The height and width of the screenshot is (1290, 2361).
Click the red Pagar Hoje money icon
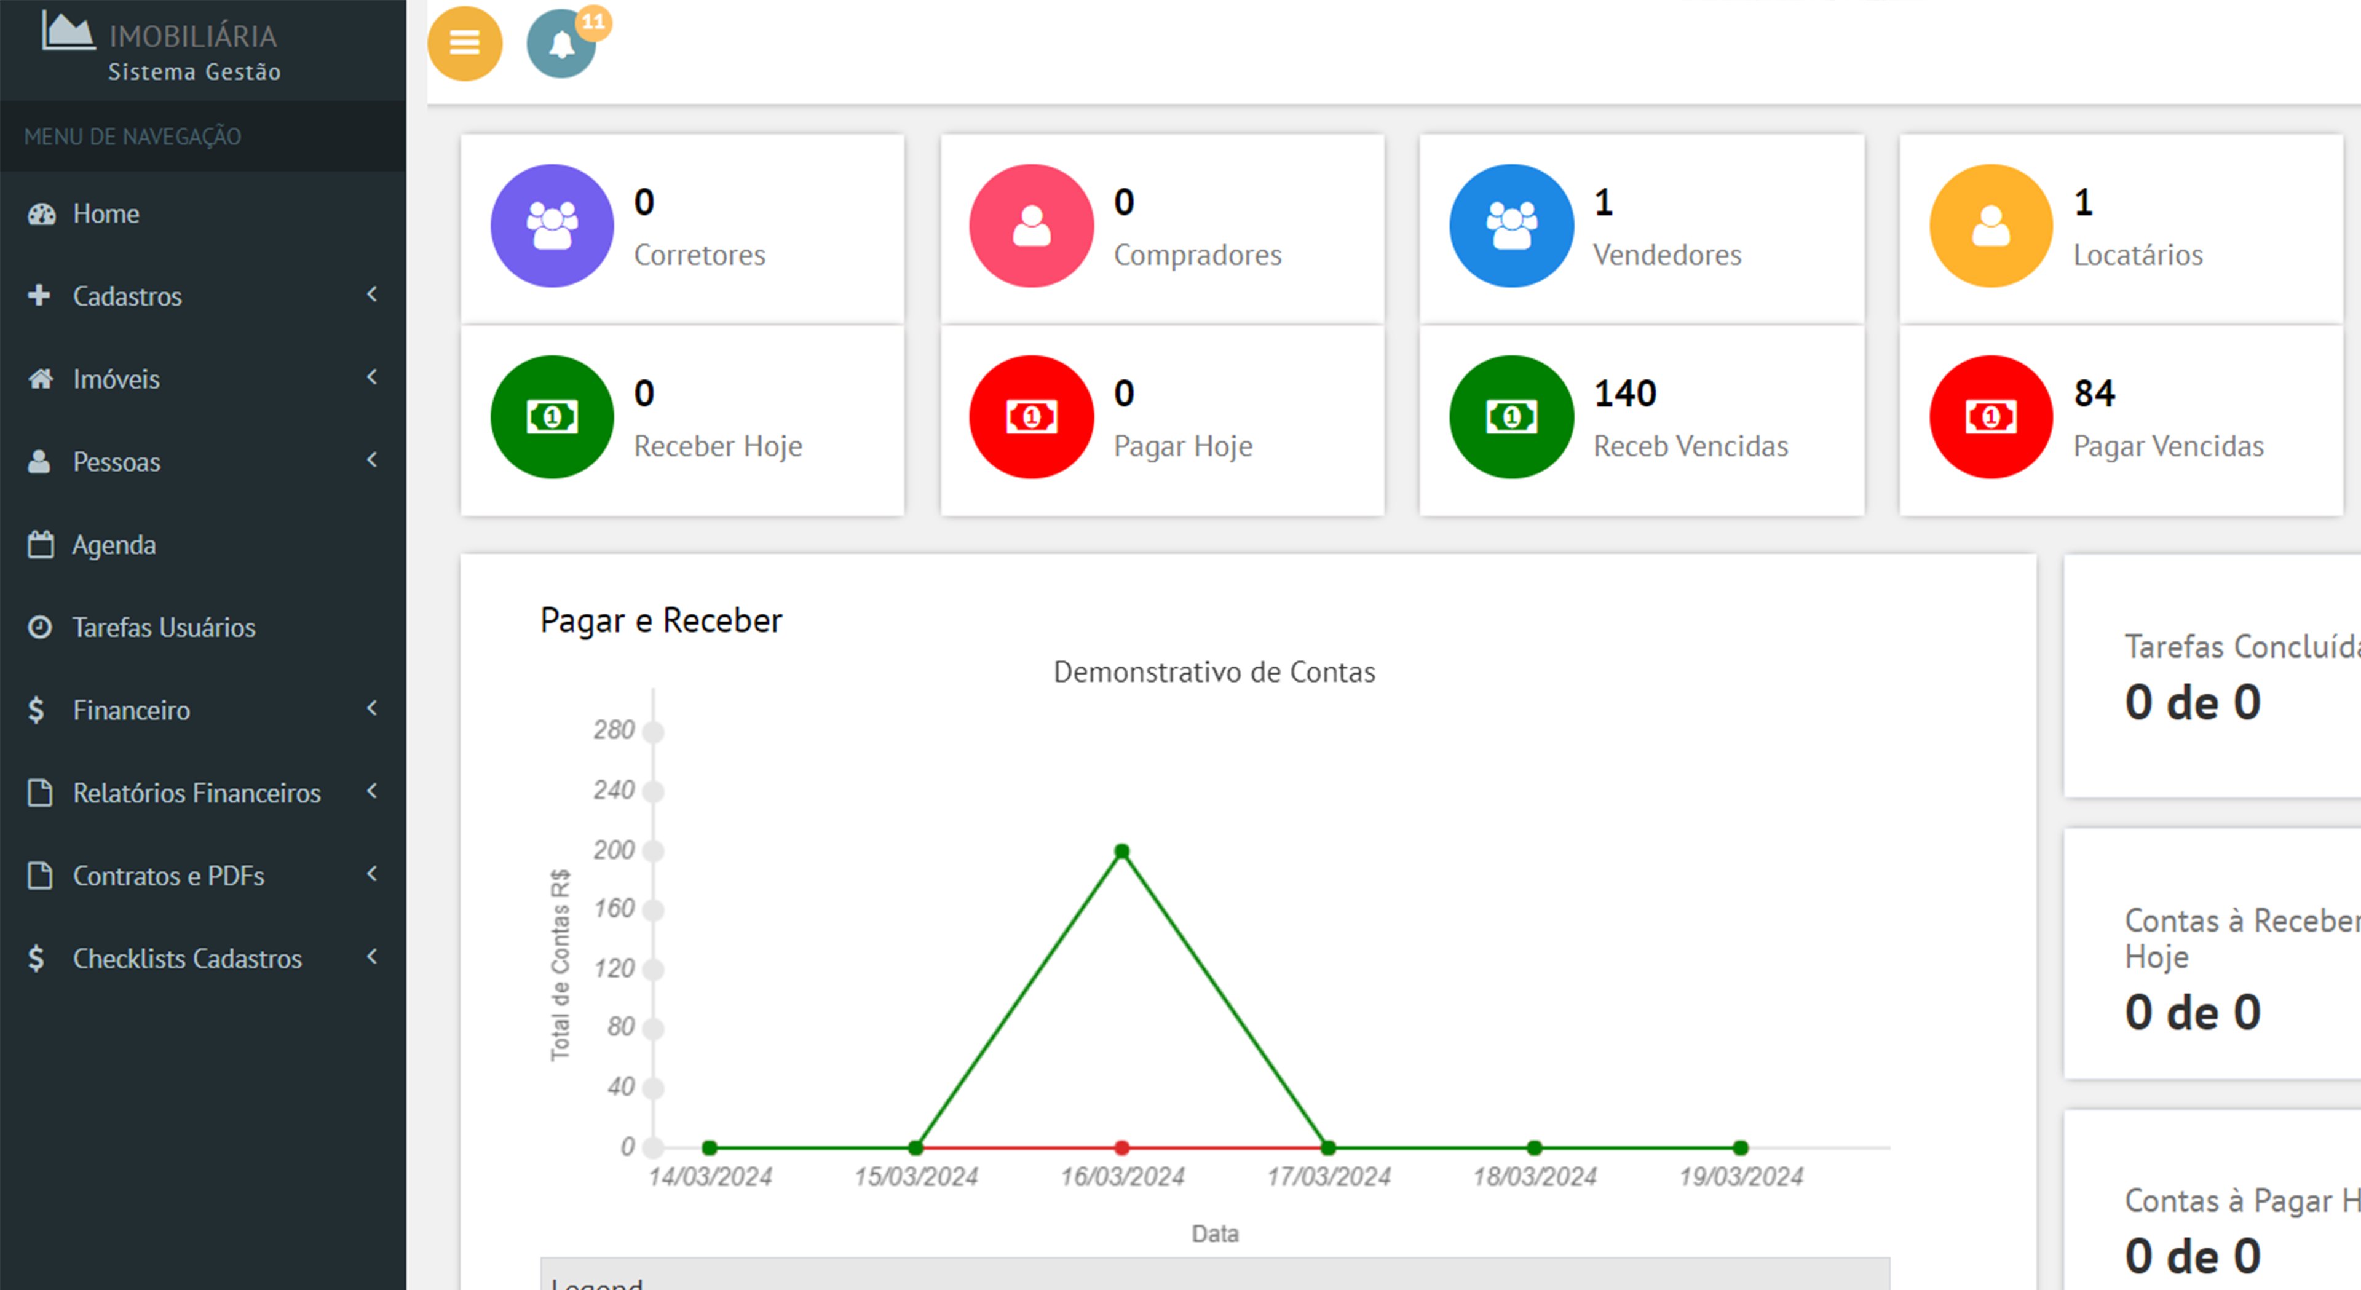tap(1031, 417)
